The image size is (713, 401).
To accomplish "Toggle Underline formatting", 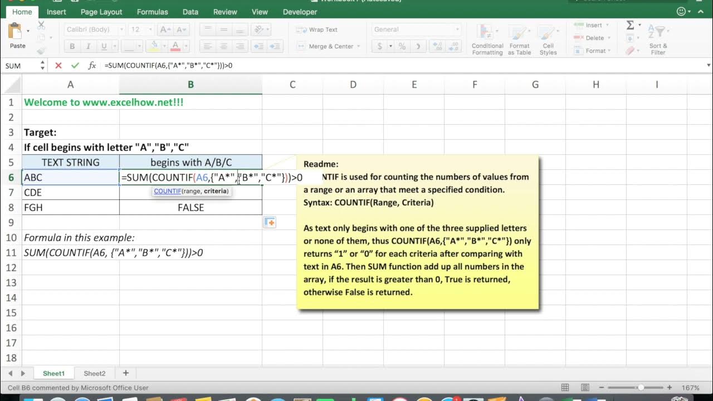I will click(x=104, y=46).
